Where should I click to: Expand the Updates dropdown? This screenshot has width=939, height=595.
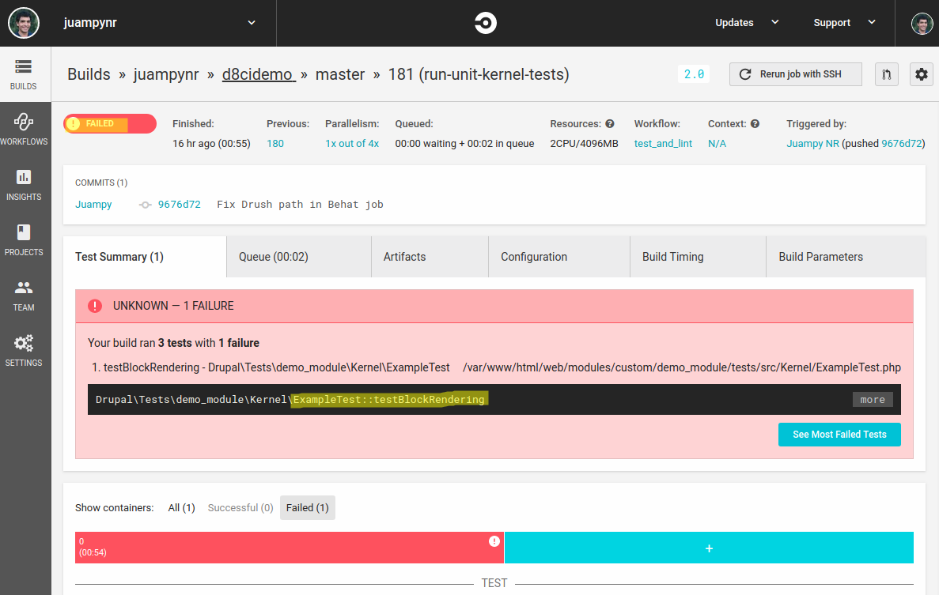click(x=745, y=23)
